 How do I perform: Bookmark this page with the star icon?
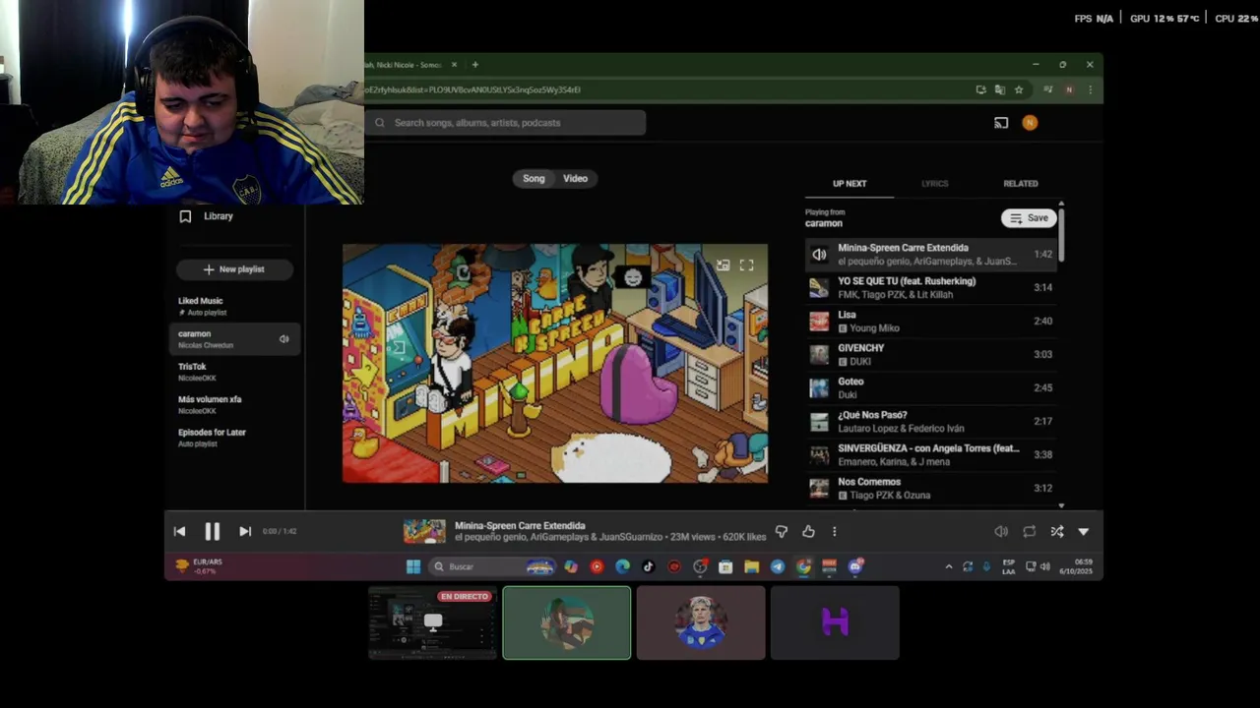click(1019, 89)
